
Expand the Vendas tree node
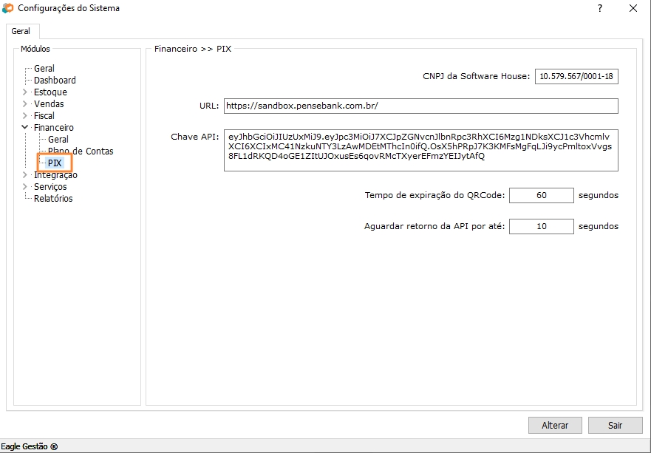click(25, 103)
